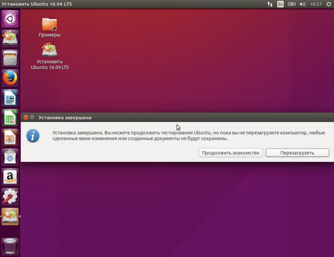Open the En keyboard layout indicator

pos(280,4)
